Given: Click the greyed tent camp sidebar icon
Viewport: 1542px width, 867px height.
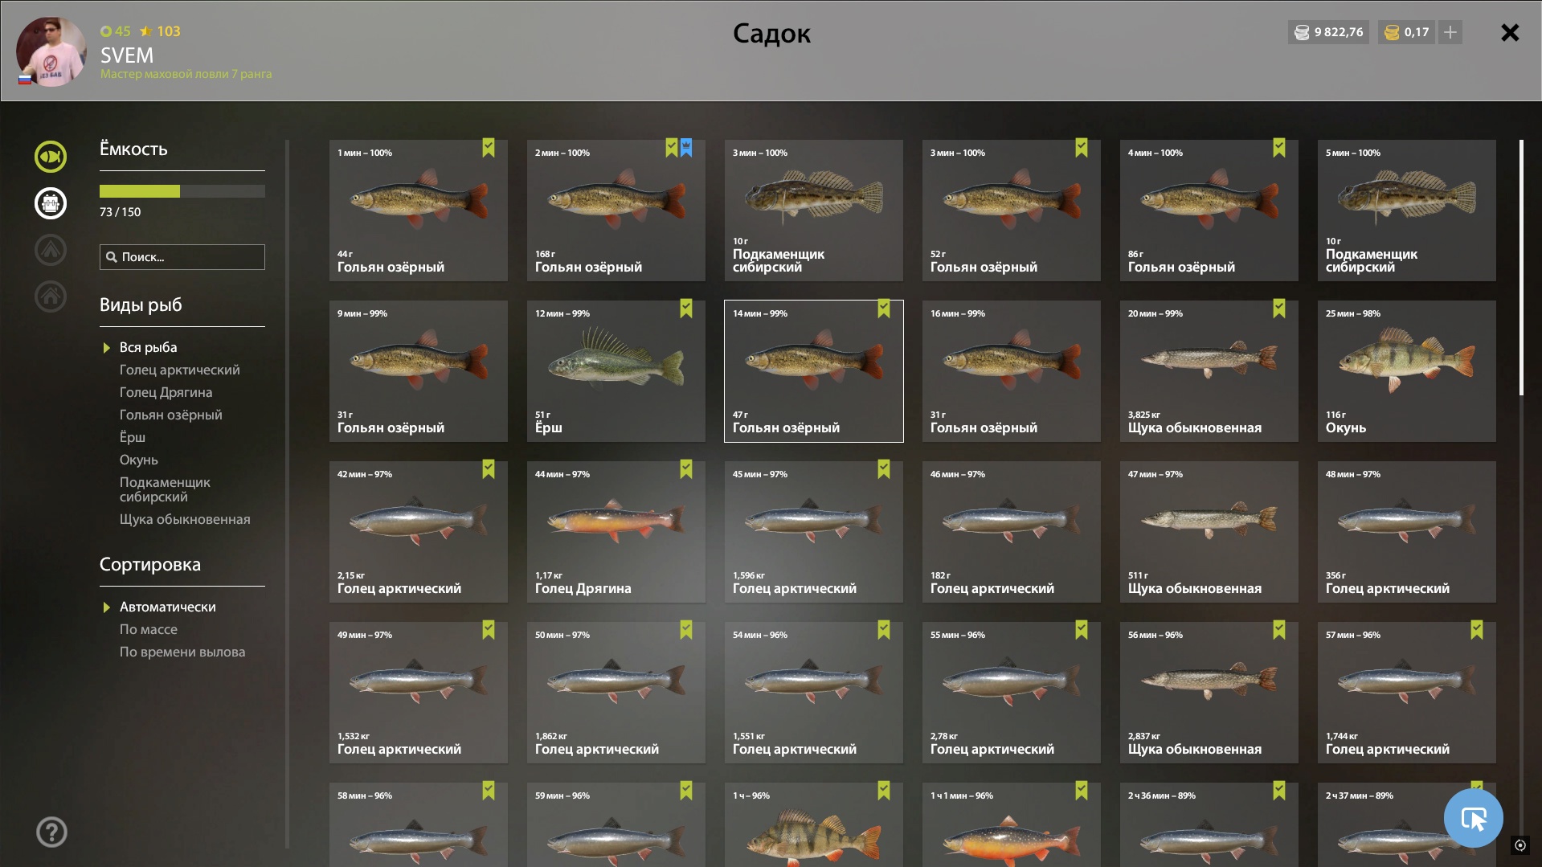Looking at the screenshot, I should pos(51,250).
